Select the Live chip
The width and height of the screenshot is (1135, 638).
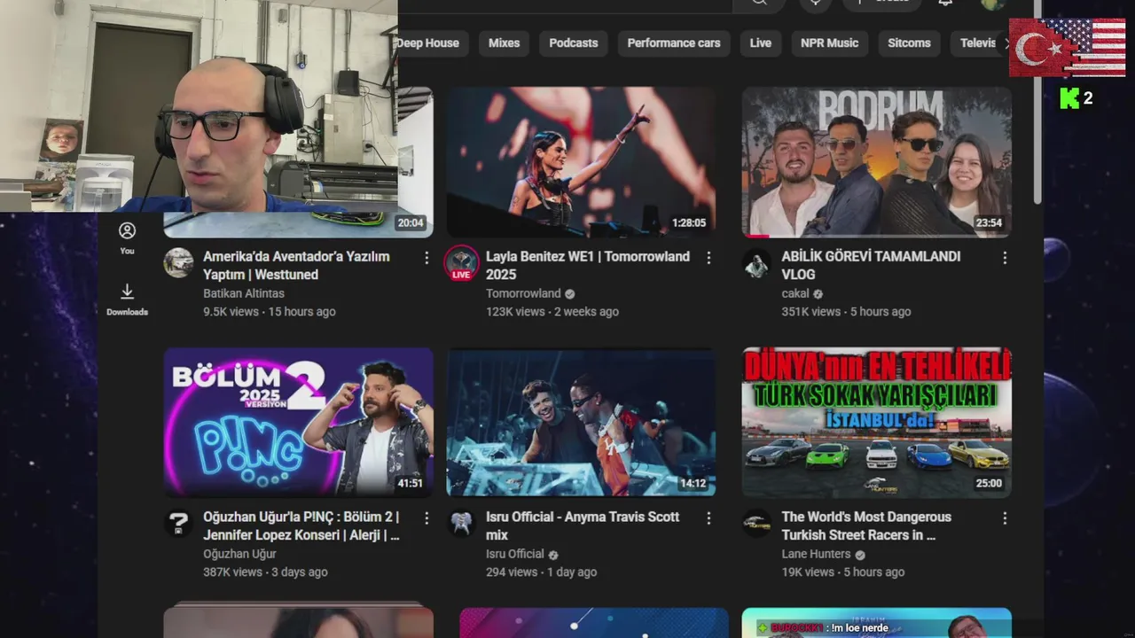[761, 43]
